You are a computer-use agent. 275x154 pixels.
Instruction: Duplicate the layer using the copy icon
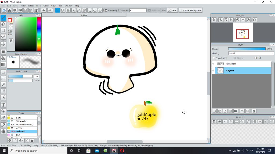click(x=242, y=111)
